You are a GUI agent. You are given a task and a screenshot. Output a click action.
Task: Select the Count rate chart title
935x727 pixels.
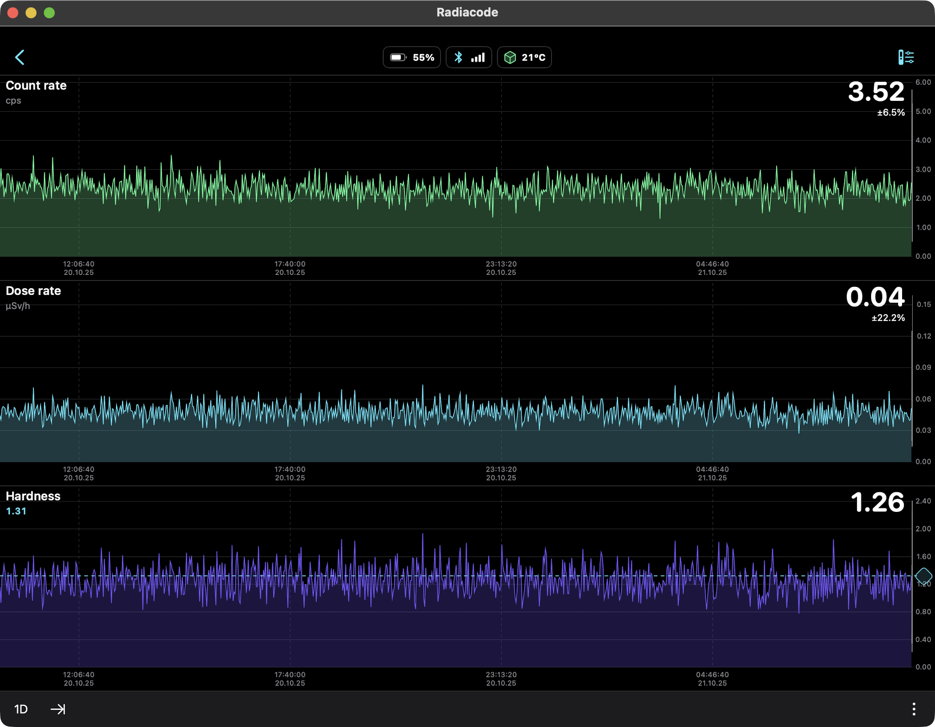point(36,86)
